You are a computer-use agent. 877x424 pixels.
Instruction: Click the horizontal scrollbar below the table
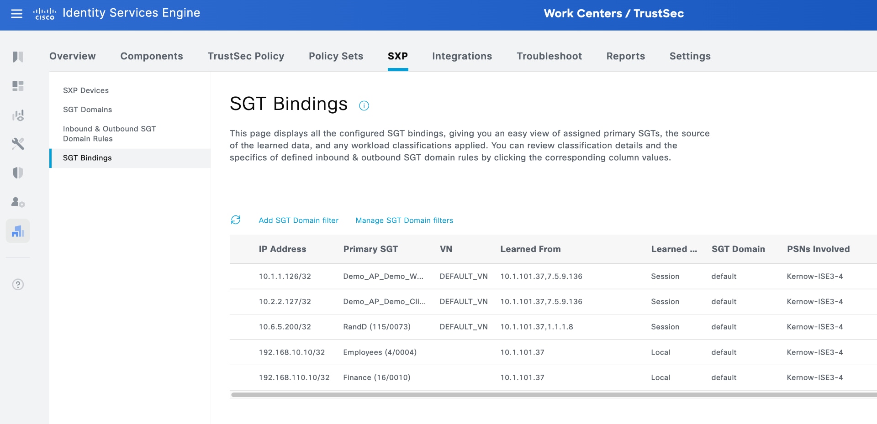tap(548, 395)
